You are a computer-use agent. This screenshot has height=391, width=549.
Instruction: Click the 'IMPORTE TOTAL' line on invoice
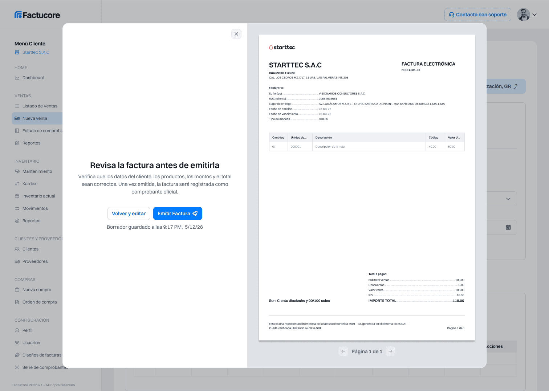click(x=416, y=301)
